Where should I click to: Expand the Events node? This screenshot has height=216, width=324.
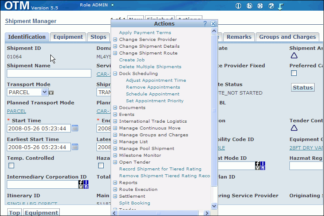[115, 115]
